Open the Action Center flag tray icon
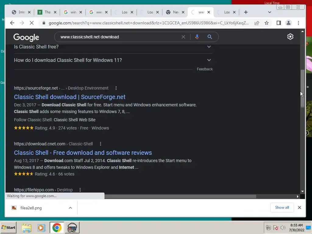The height and width of the screenshot is (234, 312). pos(275,227)
